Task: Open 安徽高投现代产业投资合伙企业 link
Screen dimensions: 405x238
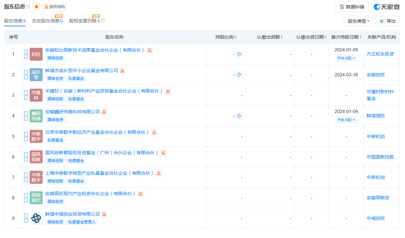Action: (90, 194)
